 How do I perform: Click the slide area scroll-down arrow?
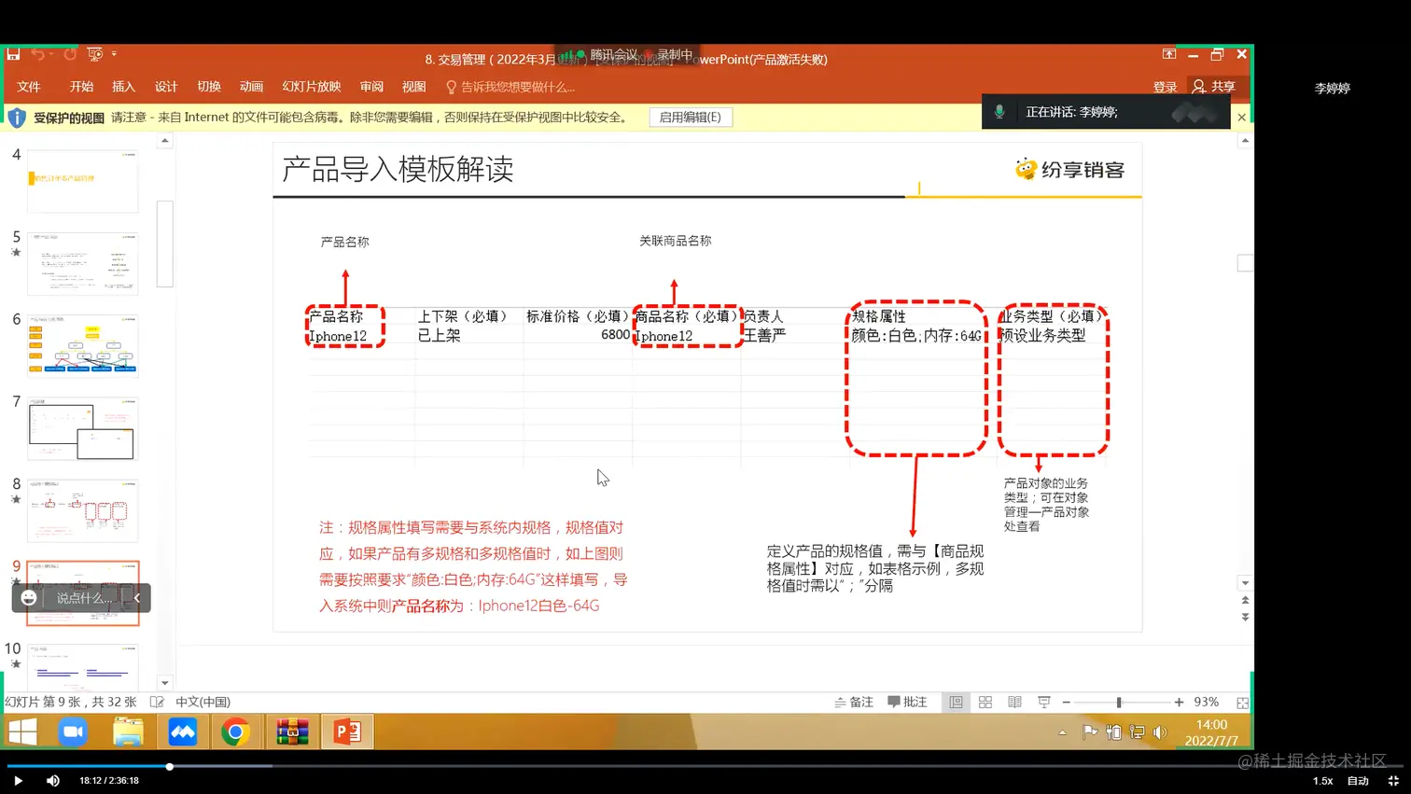click(x=1245, y=583)
